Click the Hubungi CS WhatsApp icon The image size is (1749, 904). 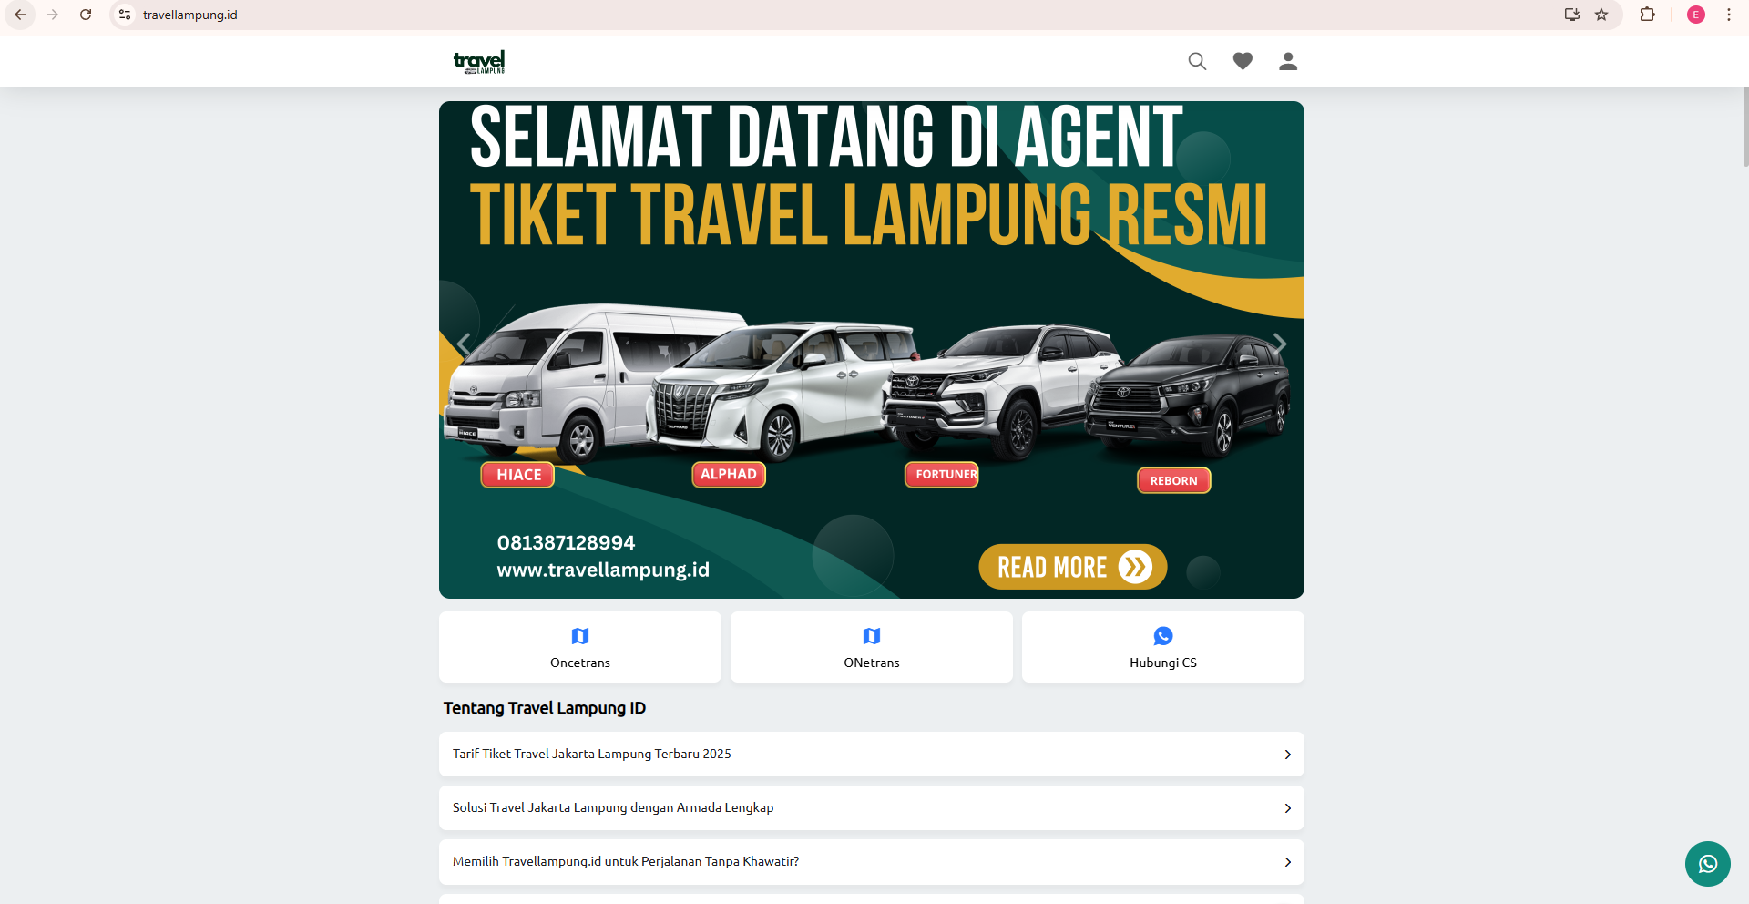pyautogui.click(x=1163, y=636)
